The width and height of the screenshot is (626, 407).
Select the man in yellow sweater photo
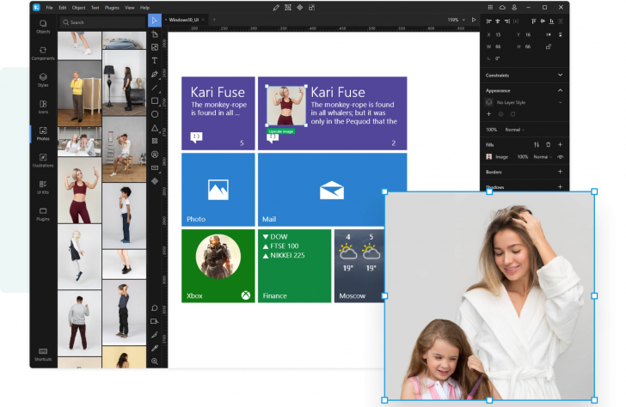click(79, 94)
